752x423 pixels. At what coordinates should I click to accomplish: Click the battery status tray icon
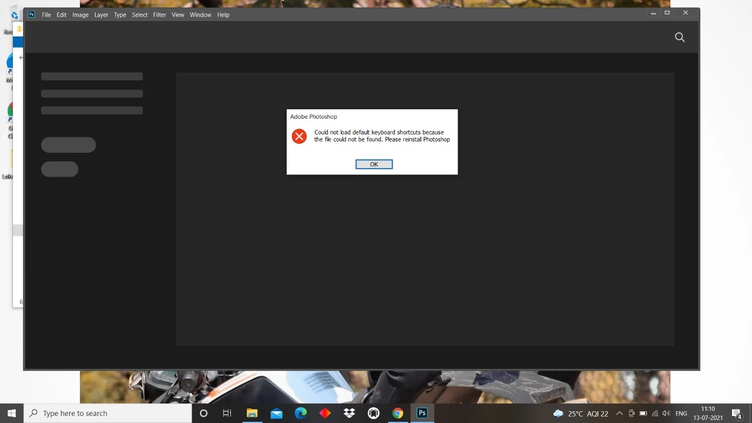point(643,414)
